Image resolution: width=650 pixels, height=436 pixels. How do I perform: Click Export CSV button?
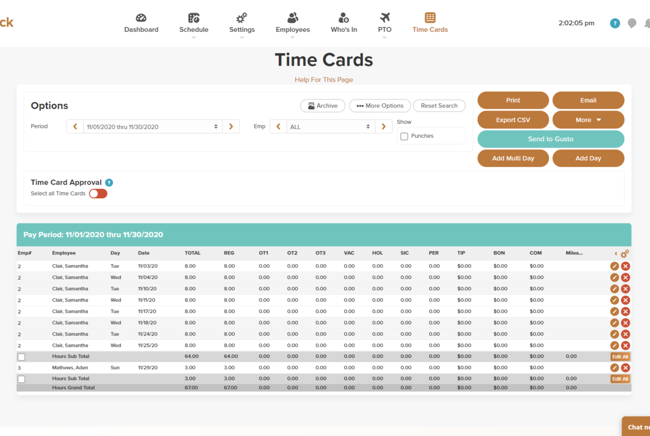pyautogui.click(x=513, y=120)
